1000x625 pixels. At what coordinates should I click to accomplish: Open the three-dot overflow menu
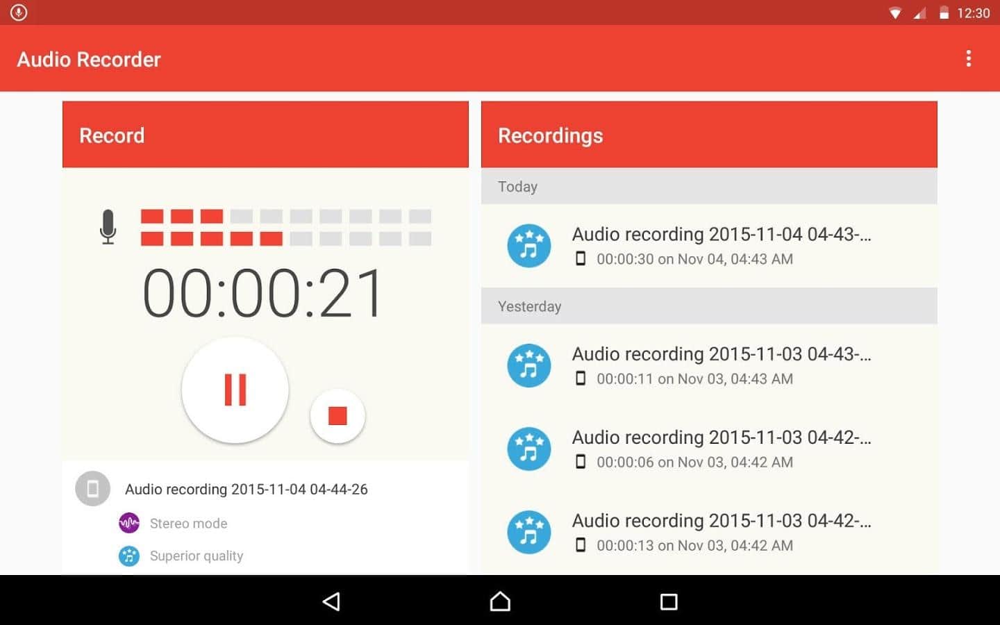click(x=968, y=59)
